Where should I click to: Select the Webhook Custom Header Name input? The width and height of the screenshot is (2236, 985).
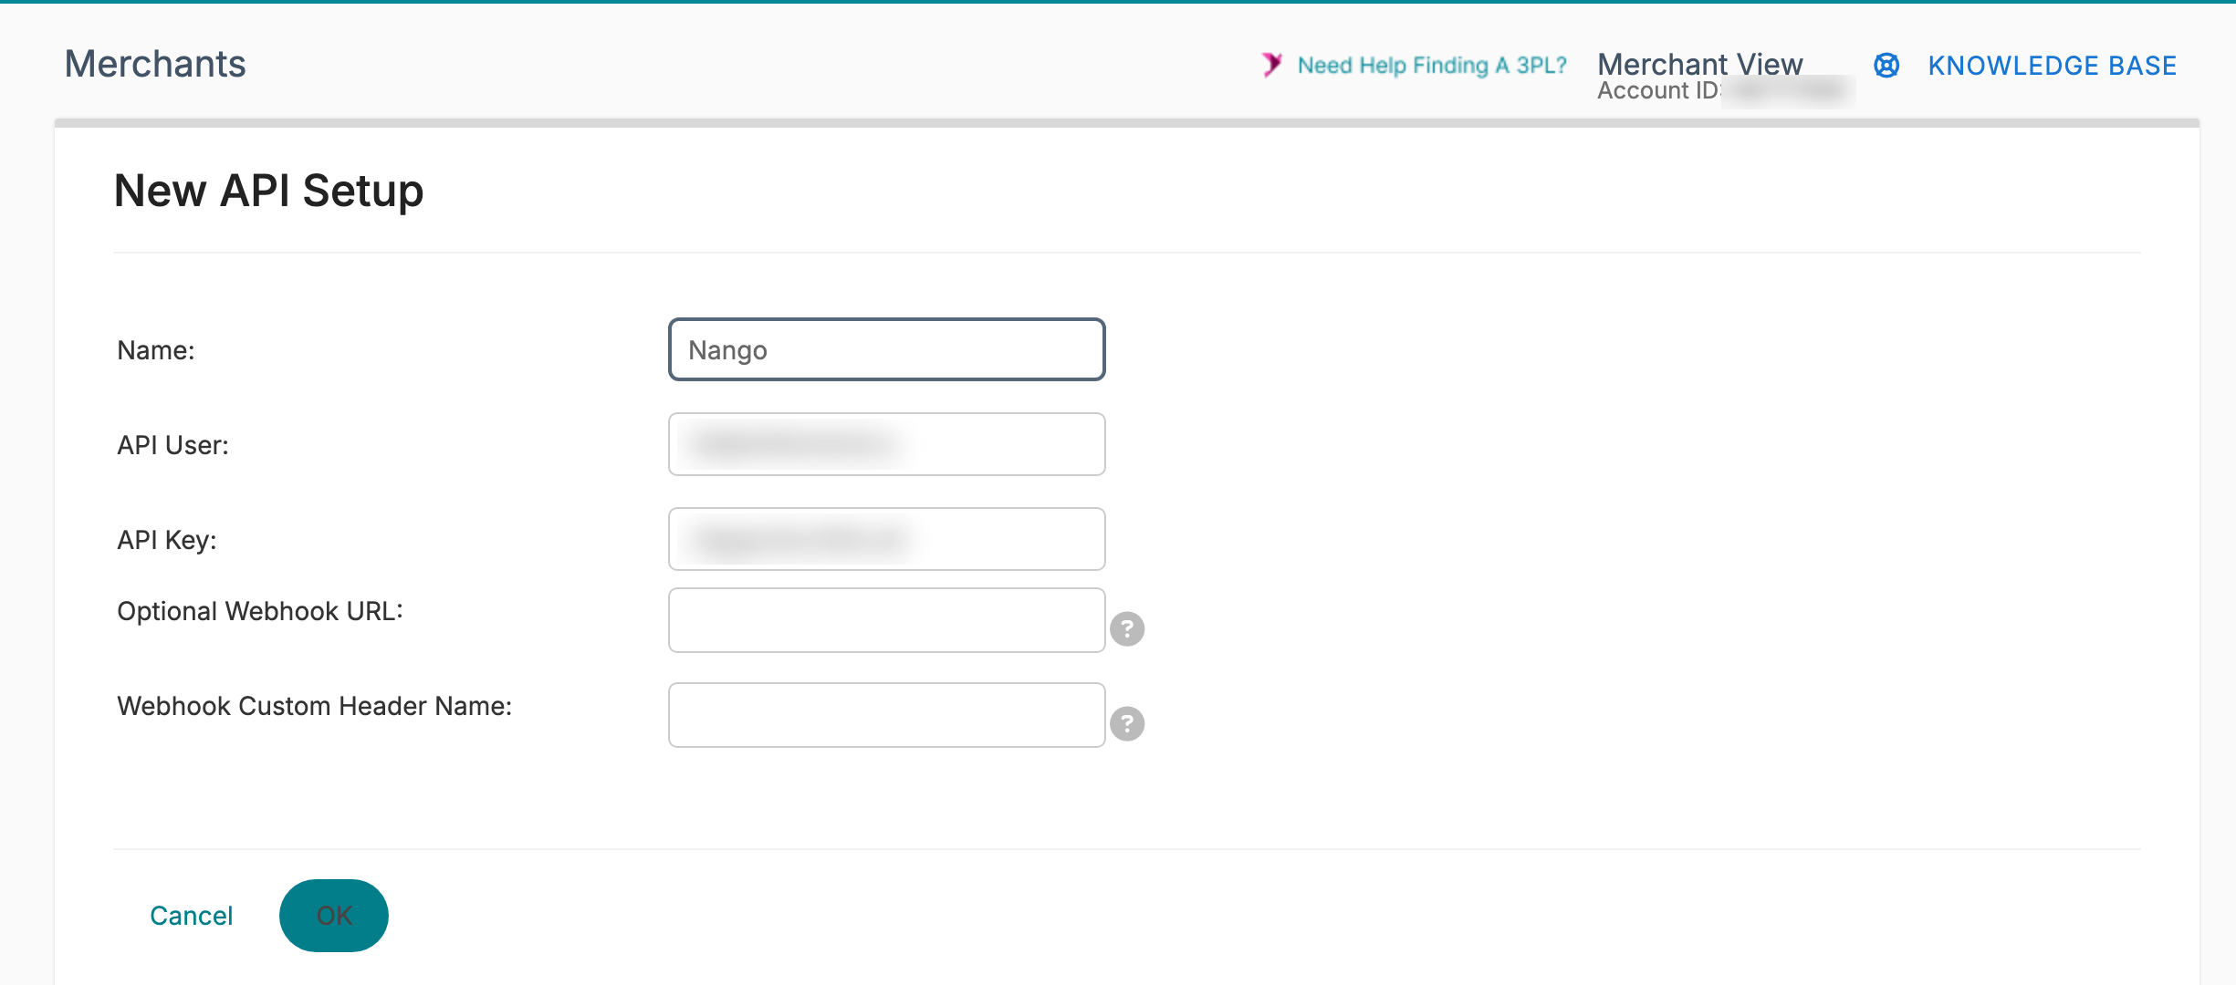point(887,715)
